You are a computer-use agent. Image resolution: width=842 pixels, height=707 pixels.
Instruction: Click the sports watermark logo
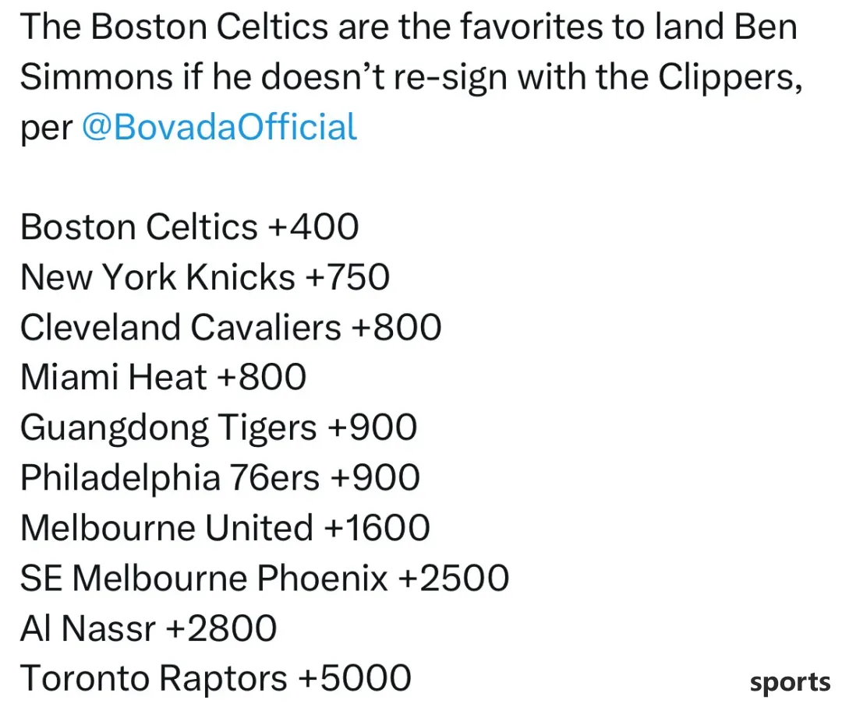(x=789, y=683)
